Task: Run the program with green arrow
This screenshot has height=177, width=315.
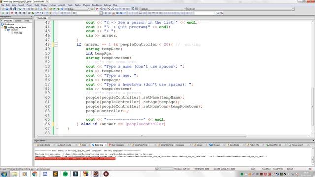Action: click(54, 9)
